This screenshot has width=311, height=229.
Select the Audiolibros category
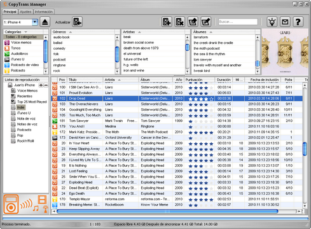(x=19, y=53)
